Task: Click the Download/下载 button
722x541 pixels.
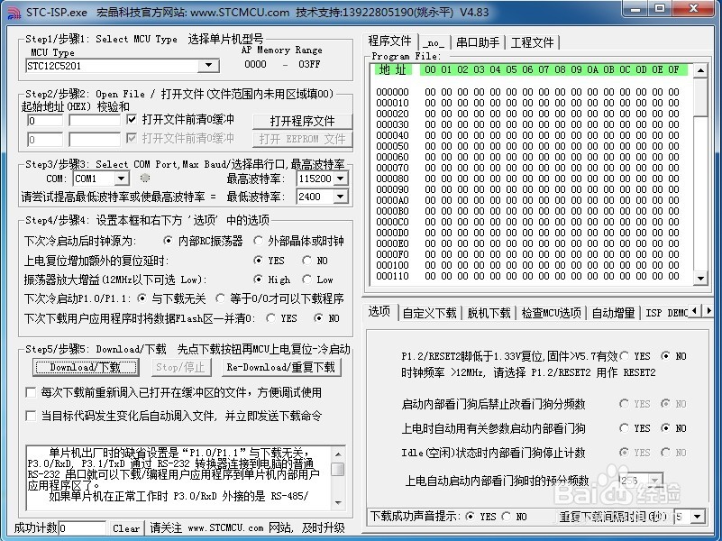Action: (x=85, y=367)
